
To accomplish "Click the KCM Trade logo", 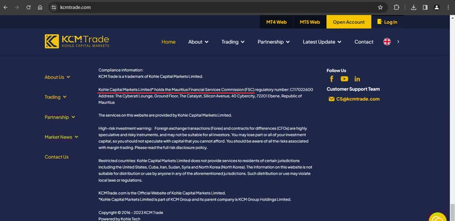I will 77,41.
